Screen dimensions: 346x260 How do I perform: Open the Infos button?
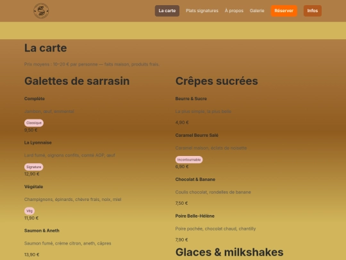(313, 11)
